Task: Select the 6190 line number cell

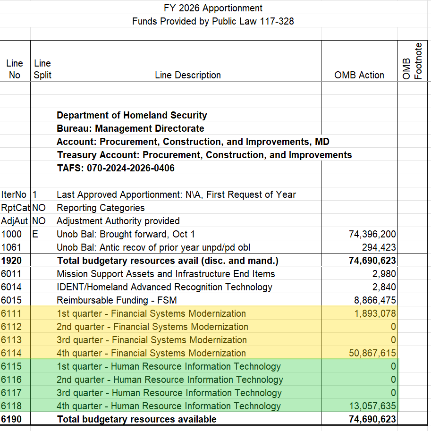Action: pos(15,419)
